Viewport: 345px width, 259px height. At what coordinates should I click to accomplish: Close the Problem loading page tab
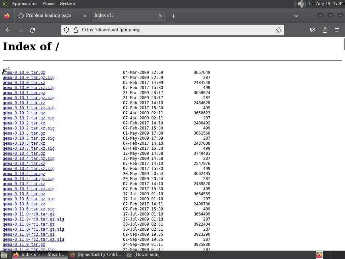click(x=85, y=16)
